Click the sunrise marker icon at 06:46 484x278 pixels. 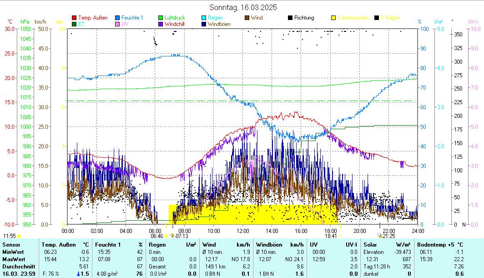point(166,236)
